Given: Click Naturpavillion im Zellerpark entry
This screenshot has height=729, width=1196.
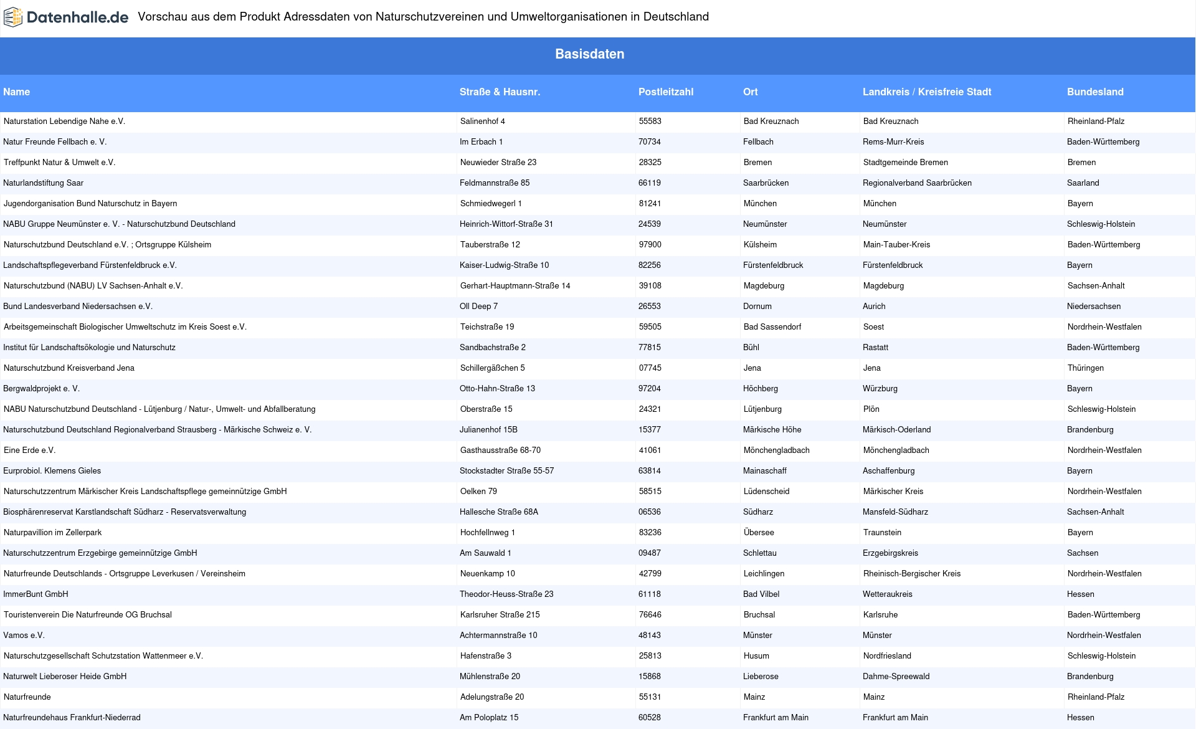Looking at the screenshot, I should coord(52,533).
